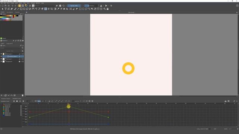The height and width of the screenshot is (134, 239).
Task: Select the Color Sampler eyedropper tool
Action: [58, 9]
